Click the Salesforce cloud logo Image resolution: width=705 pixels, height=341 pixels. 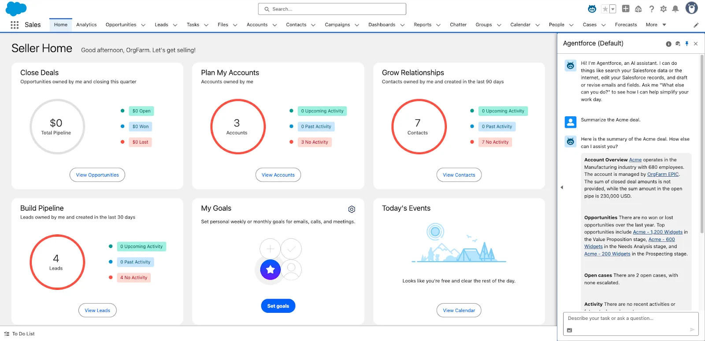point(16,8)
